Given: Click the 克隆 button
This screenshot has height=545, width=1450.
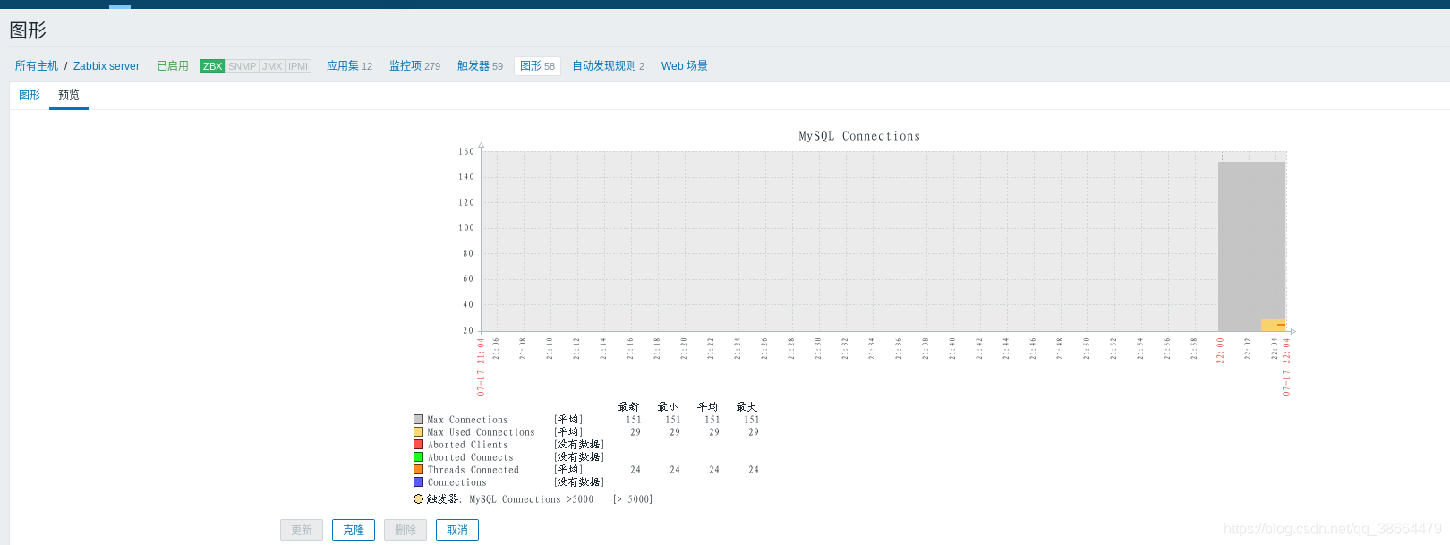Looking at the screenshot, I should pos(354,530).
